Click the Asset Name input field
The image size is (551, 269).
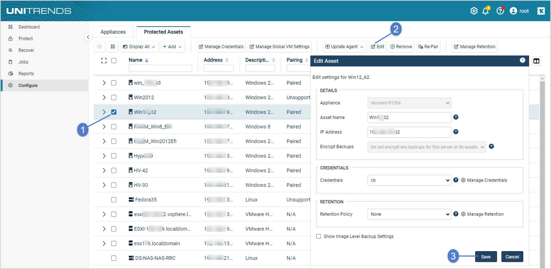(x=410, y=118)
